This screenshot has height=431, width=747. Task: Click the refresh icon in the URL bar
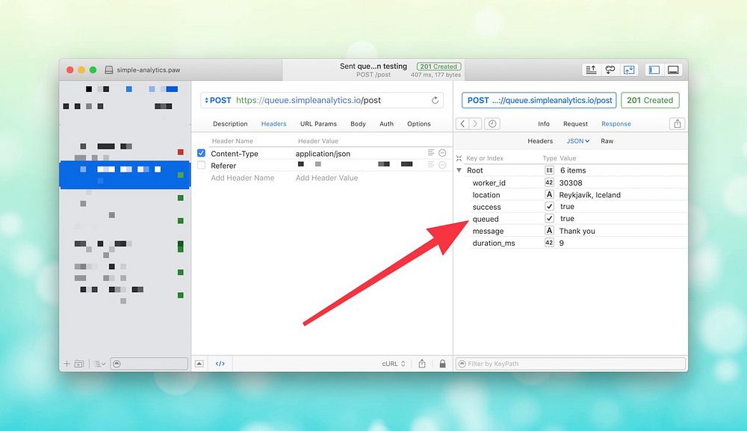click(x=435, y=101)
